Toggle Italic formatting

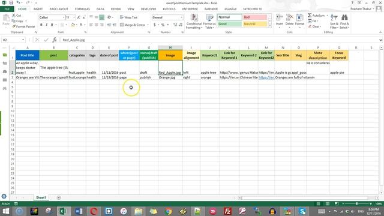pos(47,25)
